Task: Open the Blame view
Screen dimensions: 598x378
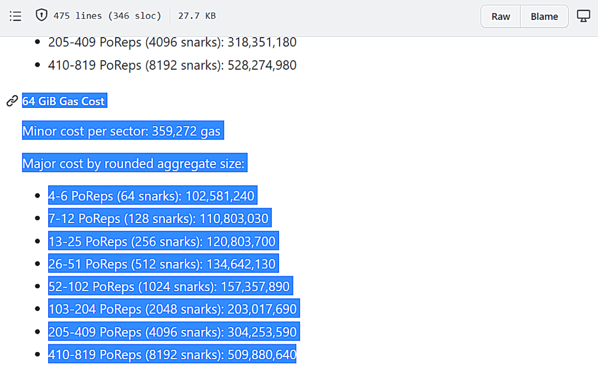Action: click(544, 17)
